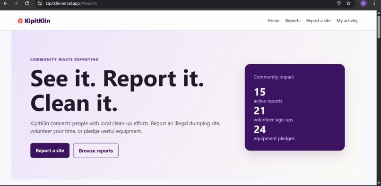Click the page vertical scrollbar thumb
The width and height of the screenshot is (381, 186).
point(379,27)
